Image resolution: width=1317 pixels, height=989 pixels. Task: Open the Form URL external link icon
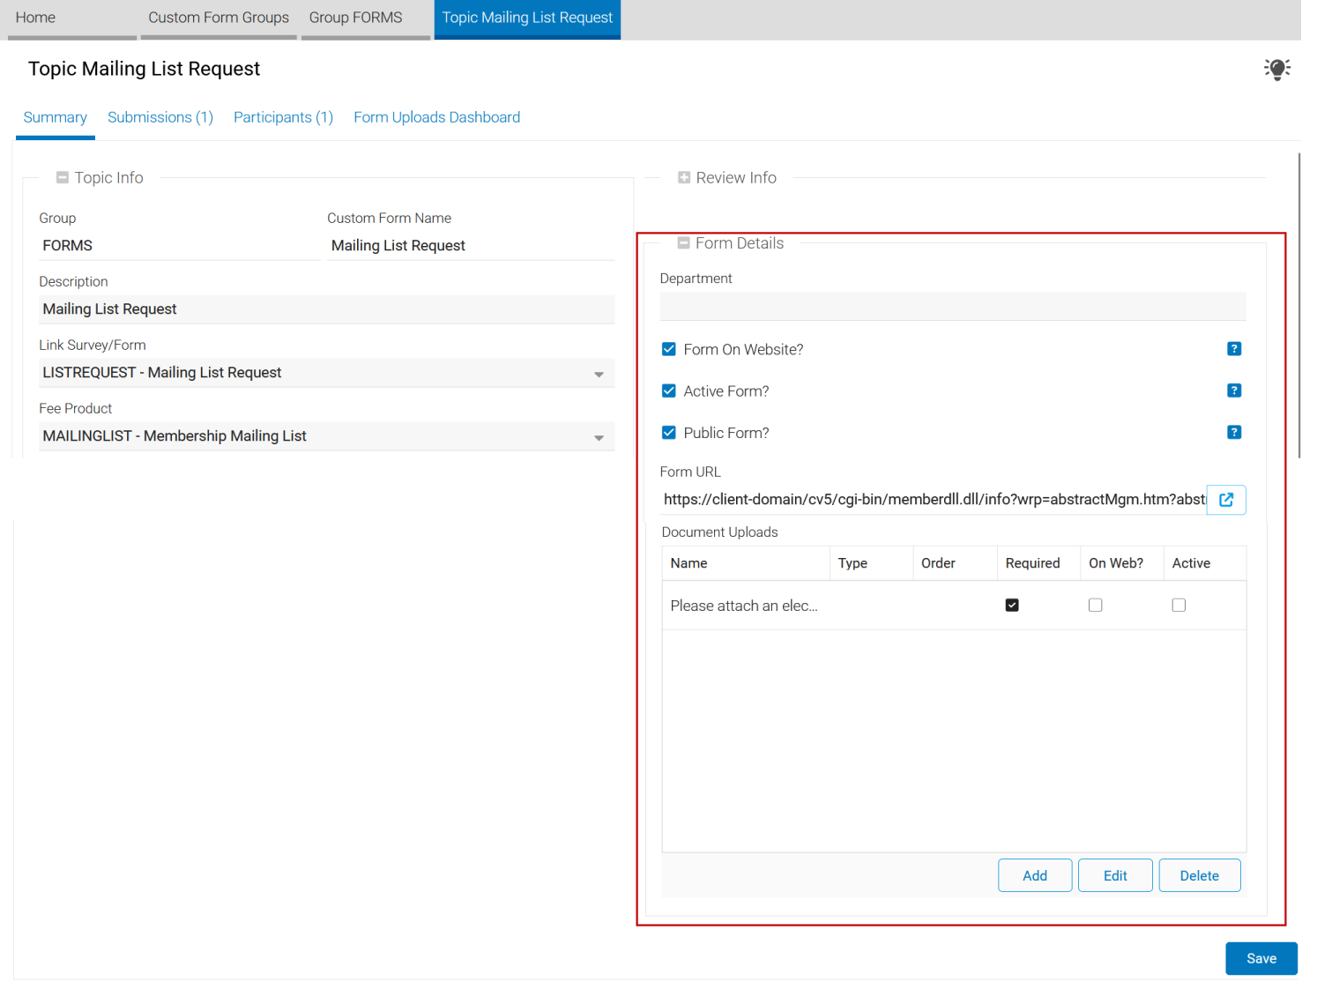coord(1226,500)
